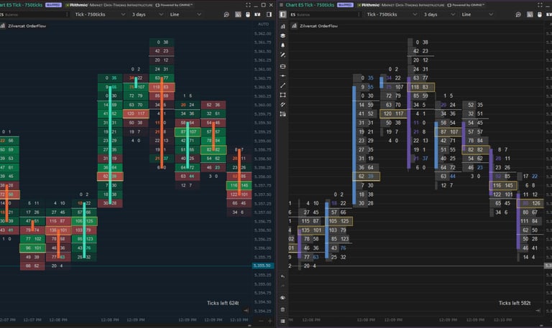Open the Line chart style dropdown in left chart
Image resolution: width=552 pixels, height=328 pixels.
click(x=185, y=14)
